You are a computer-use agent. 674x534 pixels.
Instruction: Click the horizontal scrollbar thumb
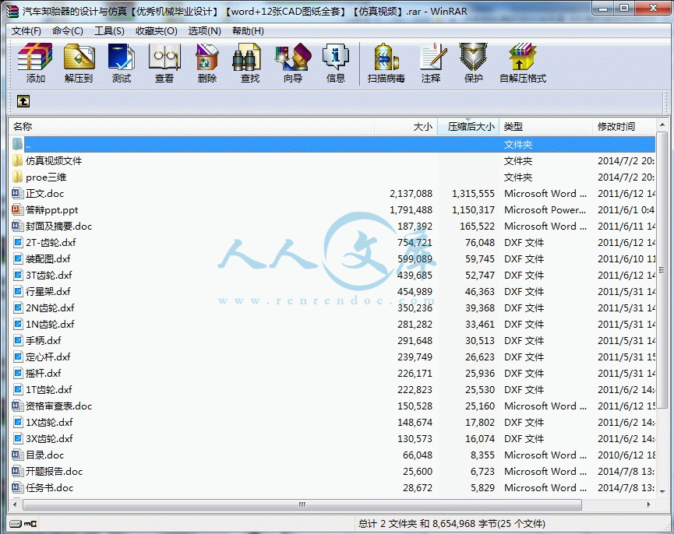pos(302,505)
